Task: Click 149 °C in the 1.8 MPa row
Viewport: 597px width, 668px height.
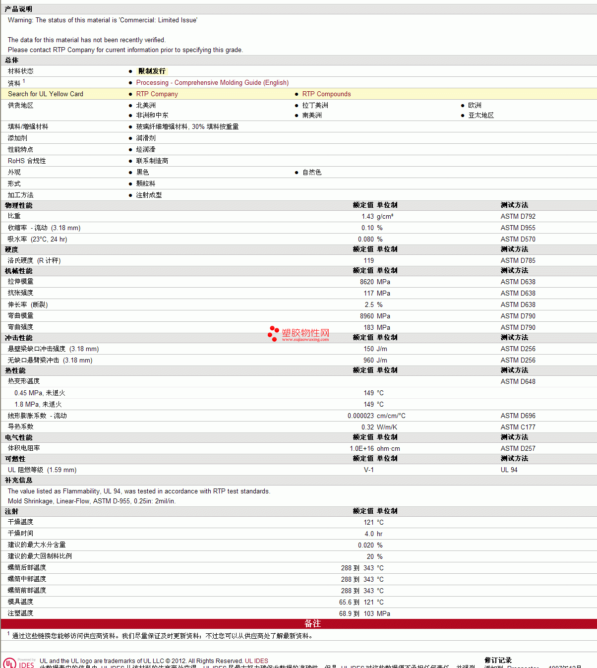Action: pos(374,405)
